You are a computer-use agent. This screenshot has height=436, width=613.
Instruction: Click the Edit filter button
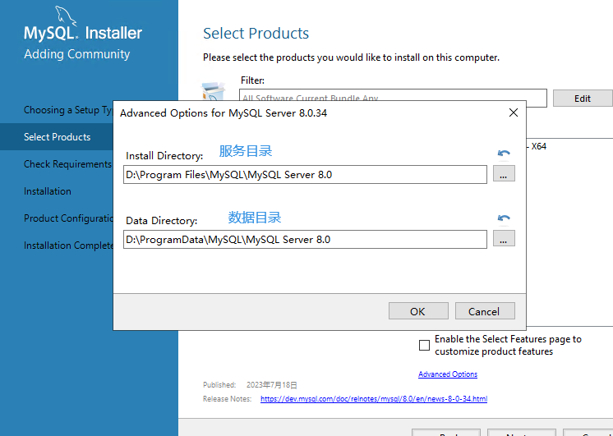[583, 99]
